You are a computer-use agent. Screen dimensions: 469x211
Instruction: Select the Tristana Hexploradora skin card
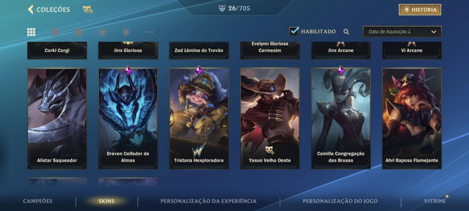coord(199,119)
